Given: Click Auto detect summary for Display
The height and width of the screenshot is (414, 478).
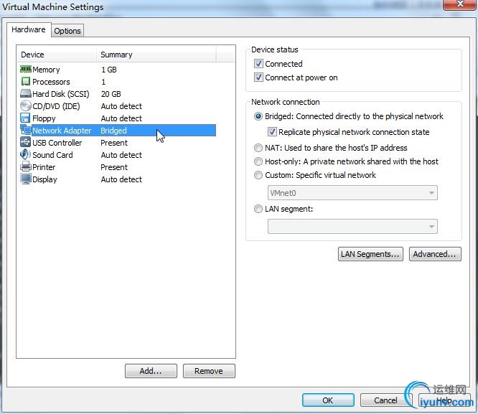Looking at the screenshot, I should click(x=121, y=179).
